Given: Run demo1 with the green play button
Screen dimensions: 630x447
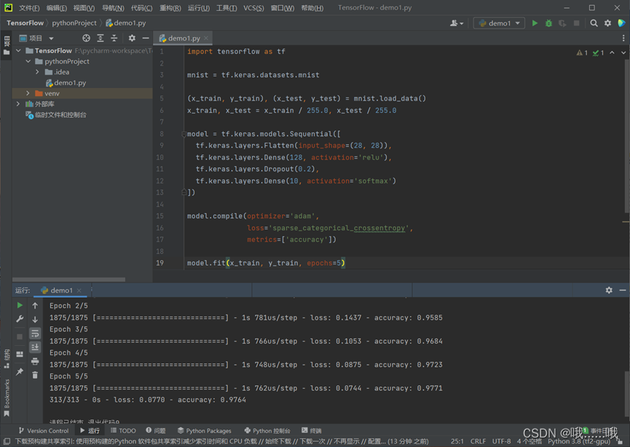Looking at the screenshot, I should [535, 23].
